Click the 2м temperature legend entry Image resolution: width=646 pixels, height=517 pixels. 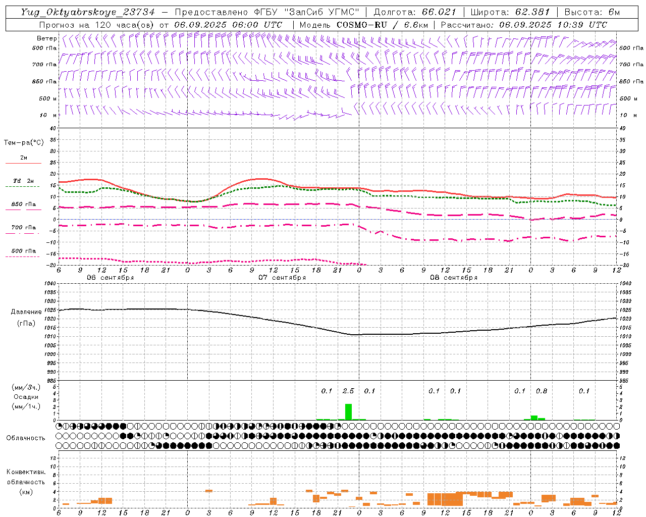(24, 158)
